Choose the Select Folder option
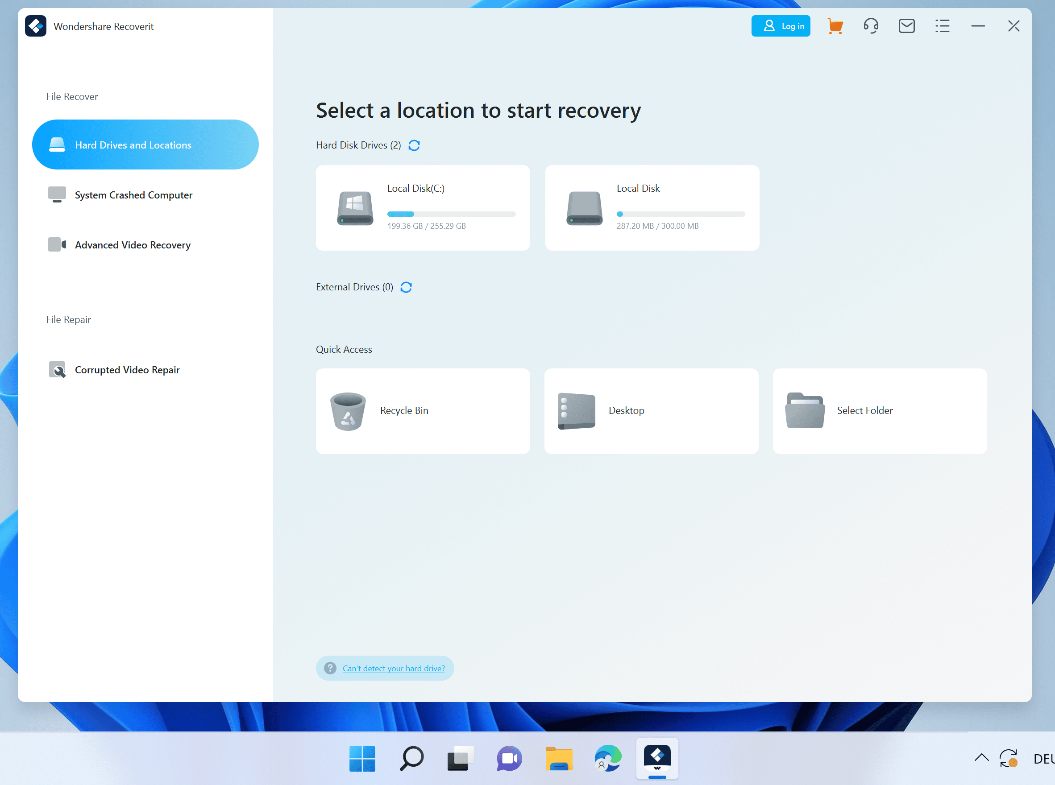The width and height of the screenshot is (1055, 785). 880,410
